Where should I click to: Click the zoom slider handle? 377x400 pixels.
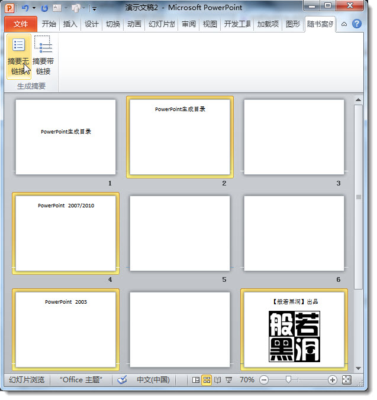point(288,379)
